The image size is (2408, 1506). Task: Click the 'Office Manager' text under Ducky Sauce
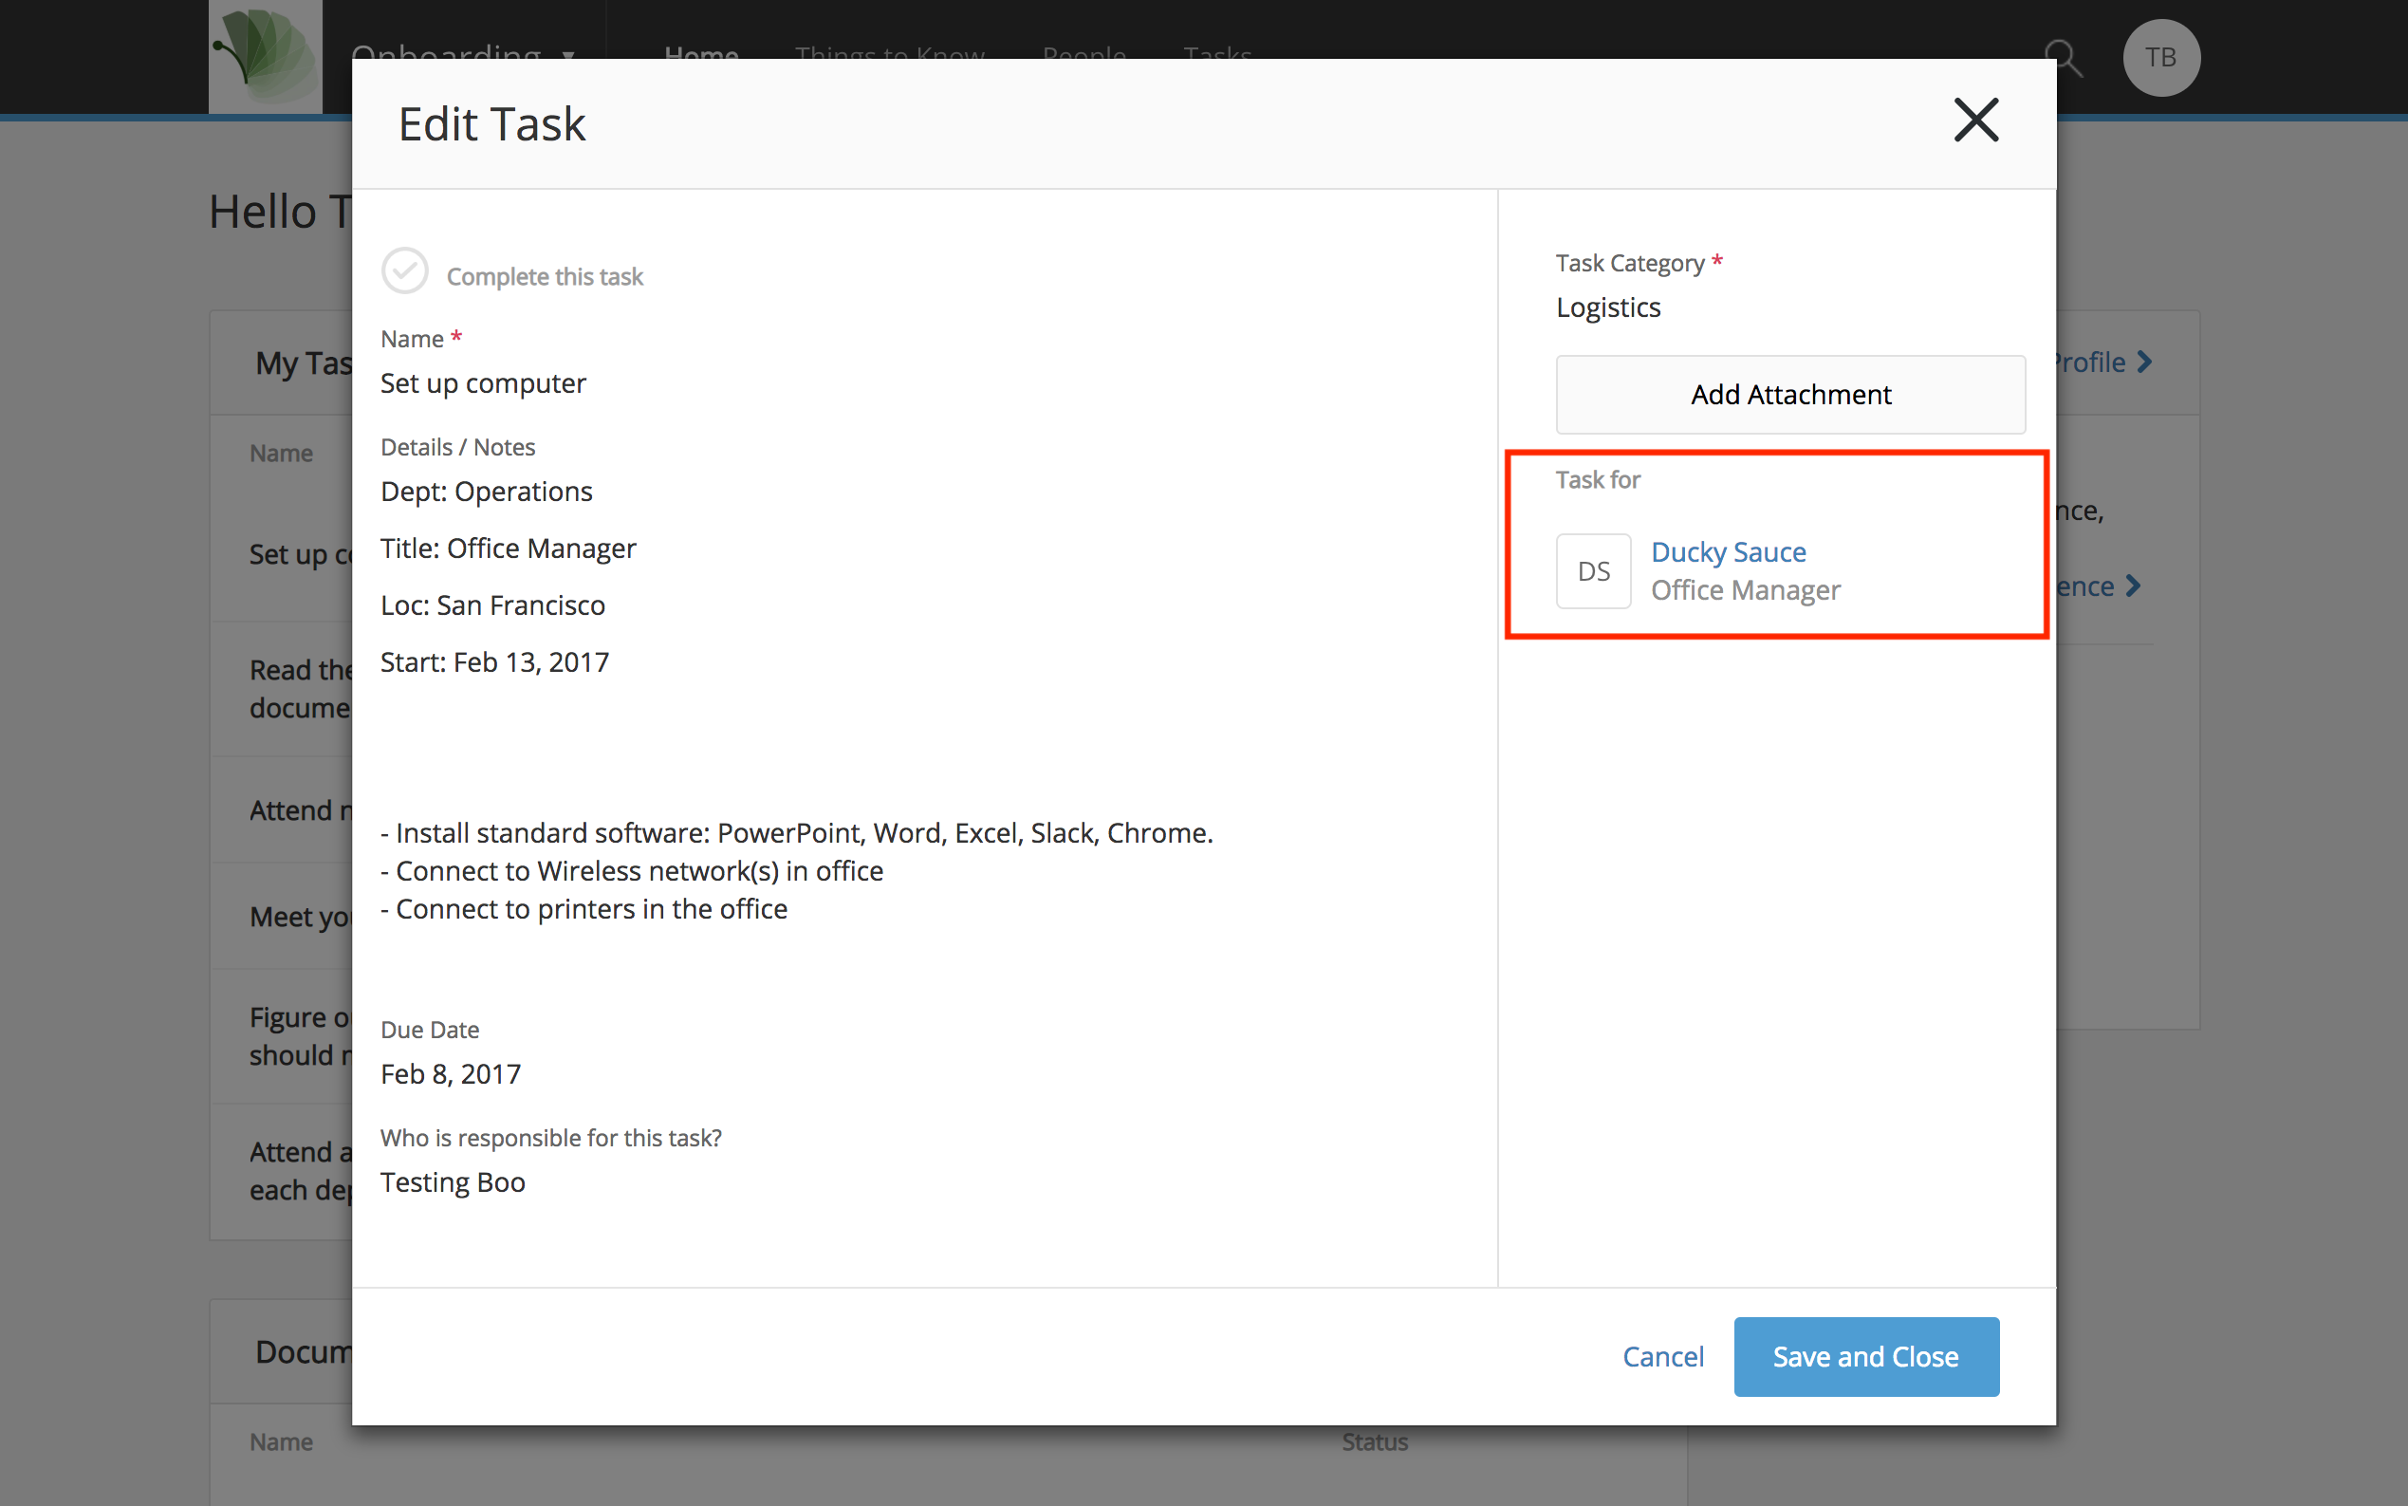1746,590
